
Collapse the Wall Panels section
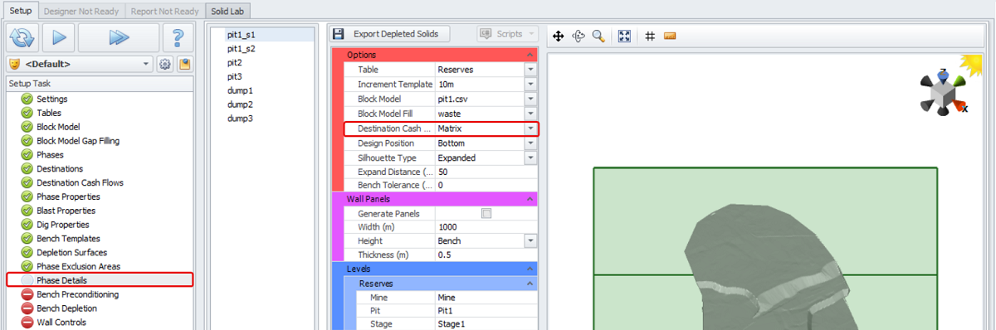[530, 199]
